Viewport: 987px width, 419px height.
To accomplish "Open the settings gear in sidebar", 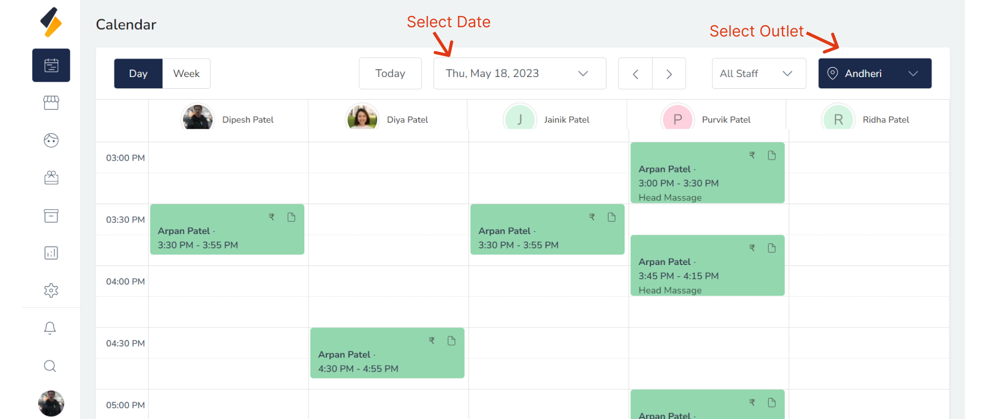I will coord(51,290).
